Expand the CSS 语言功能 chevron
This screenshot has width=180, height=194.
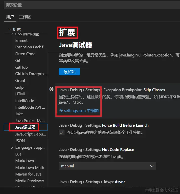(x=12, y=34)
